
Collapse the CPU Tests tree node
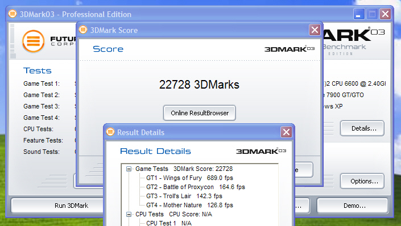coord(129,214)
